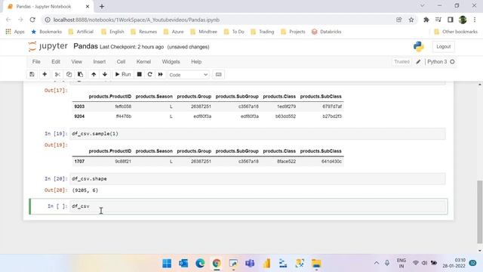Click row index 1707 in Out[19]

click(79, 161)
